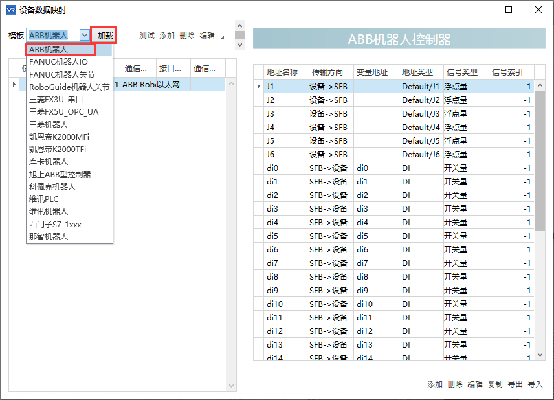Open the 模板 template dropdown arrow
The width and height of the screenshot is (554, 400).
[84, 35]
